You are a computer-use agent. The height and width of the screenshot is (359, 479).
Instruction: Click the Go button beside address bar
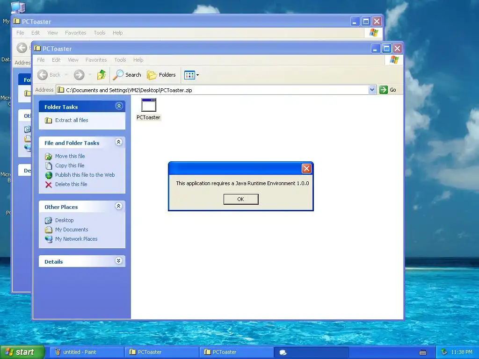click(x=388, y=90)
